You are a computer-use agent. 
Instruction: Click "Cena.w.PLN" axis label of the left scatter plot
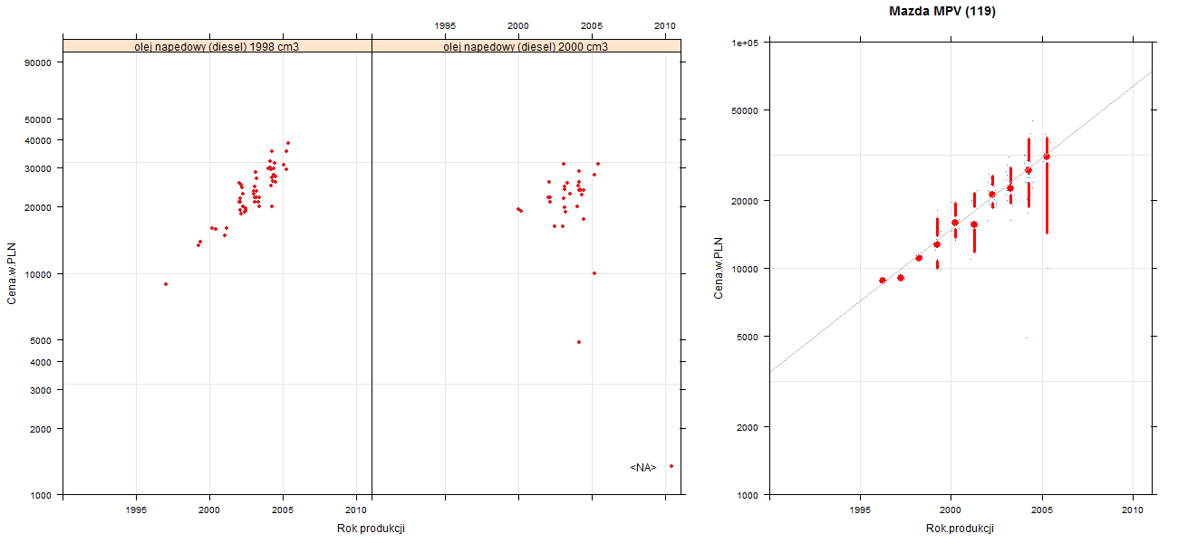[x=12, y=271]
